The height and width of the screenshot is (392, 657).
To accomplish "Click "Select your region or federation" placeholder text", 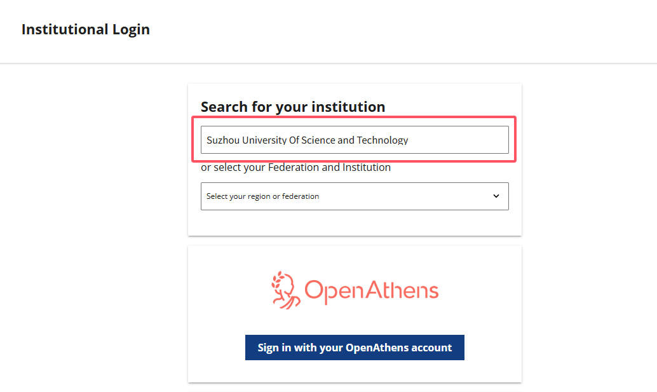I will point(262,196).
